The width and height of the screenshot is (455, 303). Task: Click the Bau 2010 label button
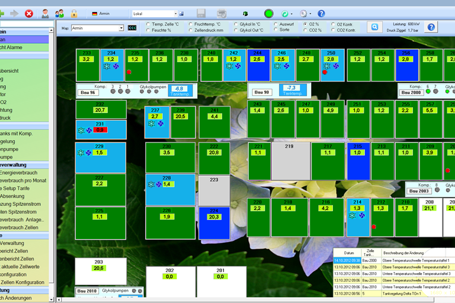[x=86, y=291]
